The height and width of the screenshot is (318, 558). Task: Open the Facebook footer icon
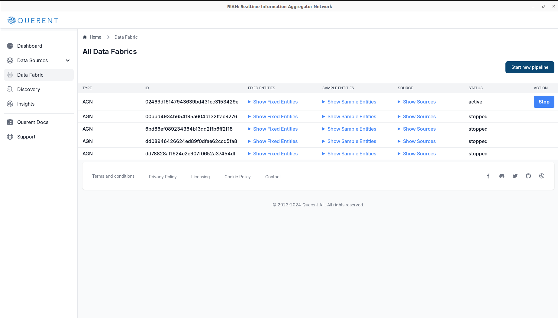(x=488, y=176)
